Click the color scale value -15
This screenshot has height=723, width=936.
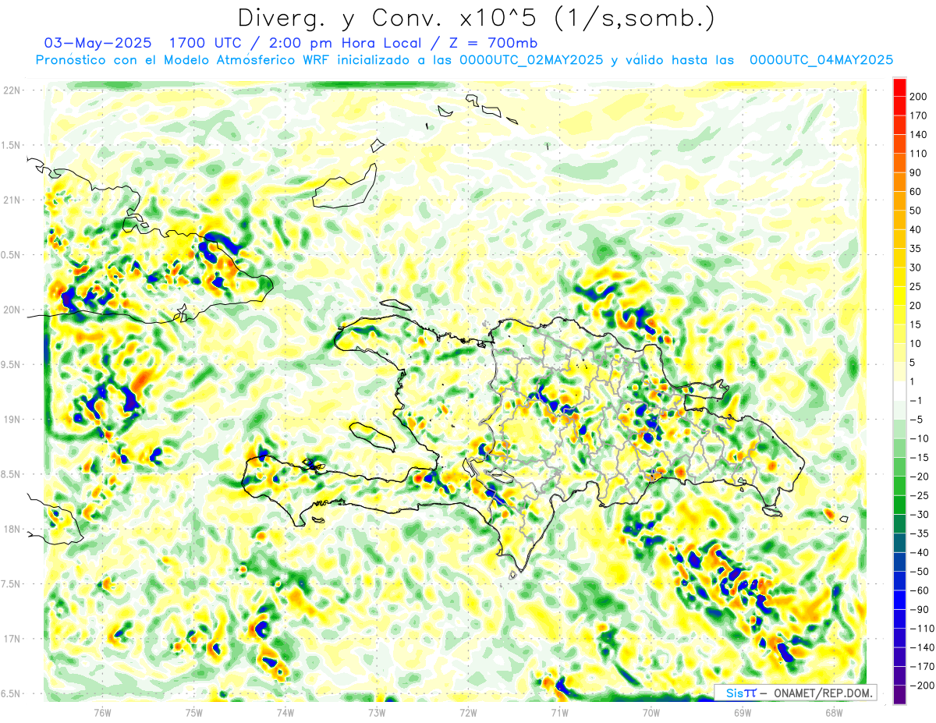tap(920, 457)
